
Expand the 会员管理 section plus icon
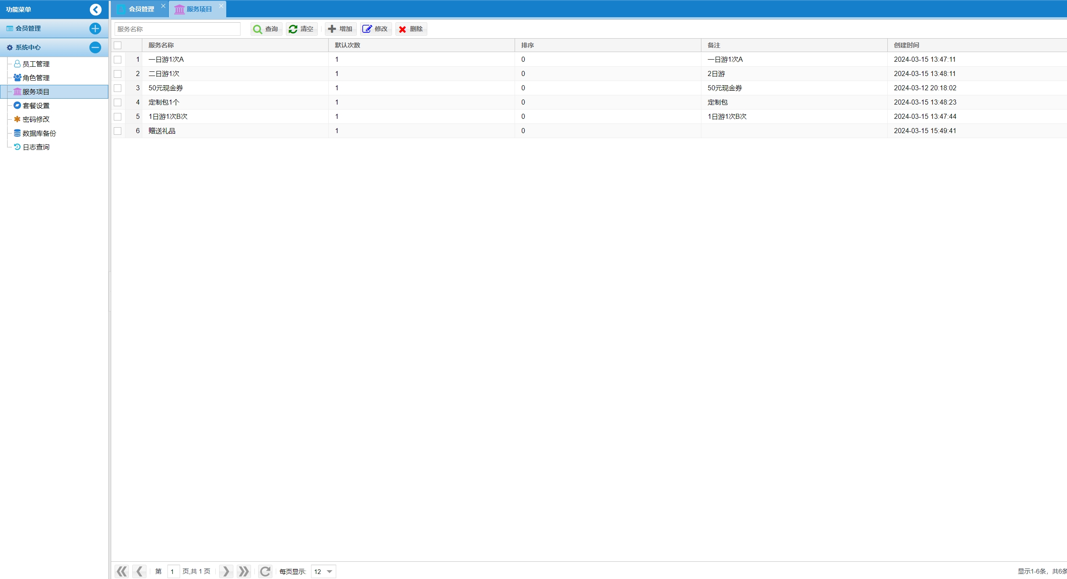pyautogui.click(x=95, y=29)
